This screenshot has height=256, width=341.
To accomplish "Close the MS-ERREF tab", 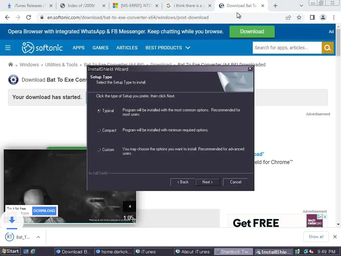I will click(x=157, y=6).
